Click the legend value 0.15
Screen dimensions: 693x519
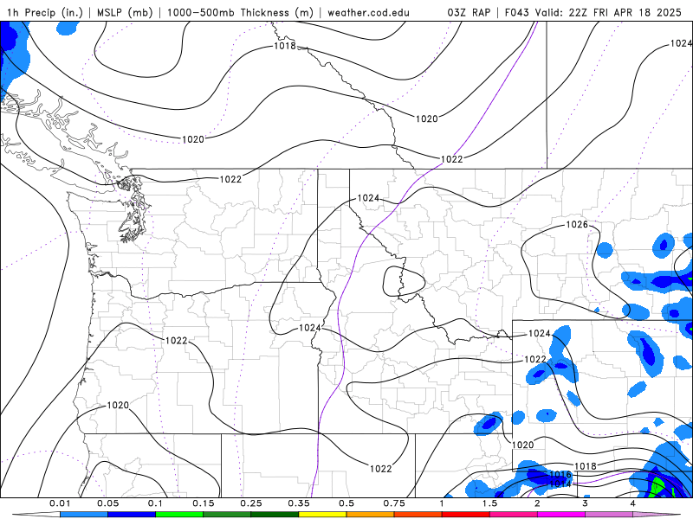204,503
